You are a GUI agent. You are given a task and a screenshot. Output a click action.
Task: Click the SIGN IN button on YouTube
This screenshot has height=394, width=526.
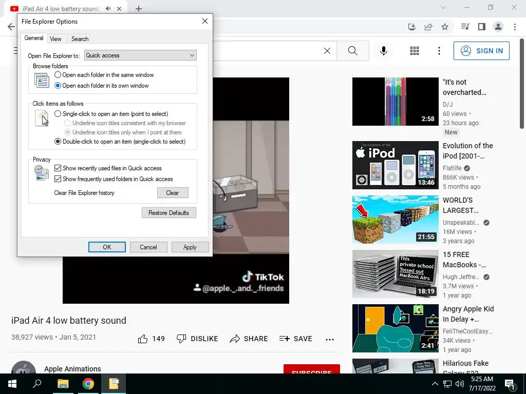click(x=481, y=51)
